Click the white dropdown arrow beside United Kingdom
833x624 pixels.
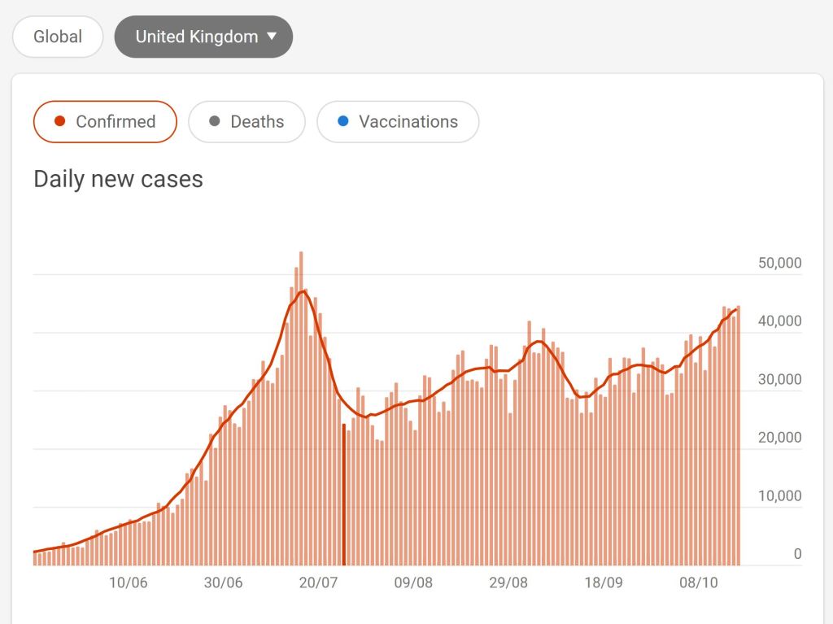click(272, 37)
